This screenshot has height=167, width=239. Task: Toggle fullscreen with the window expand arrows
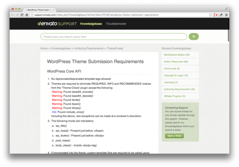(x=227, y=9)
